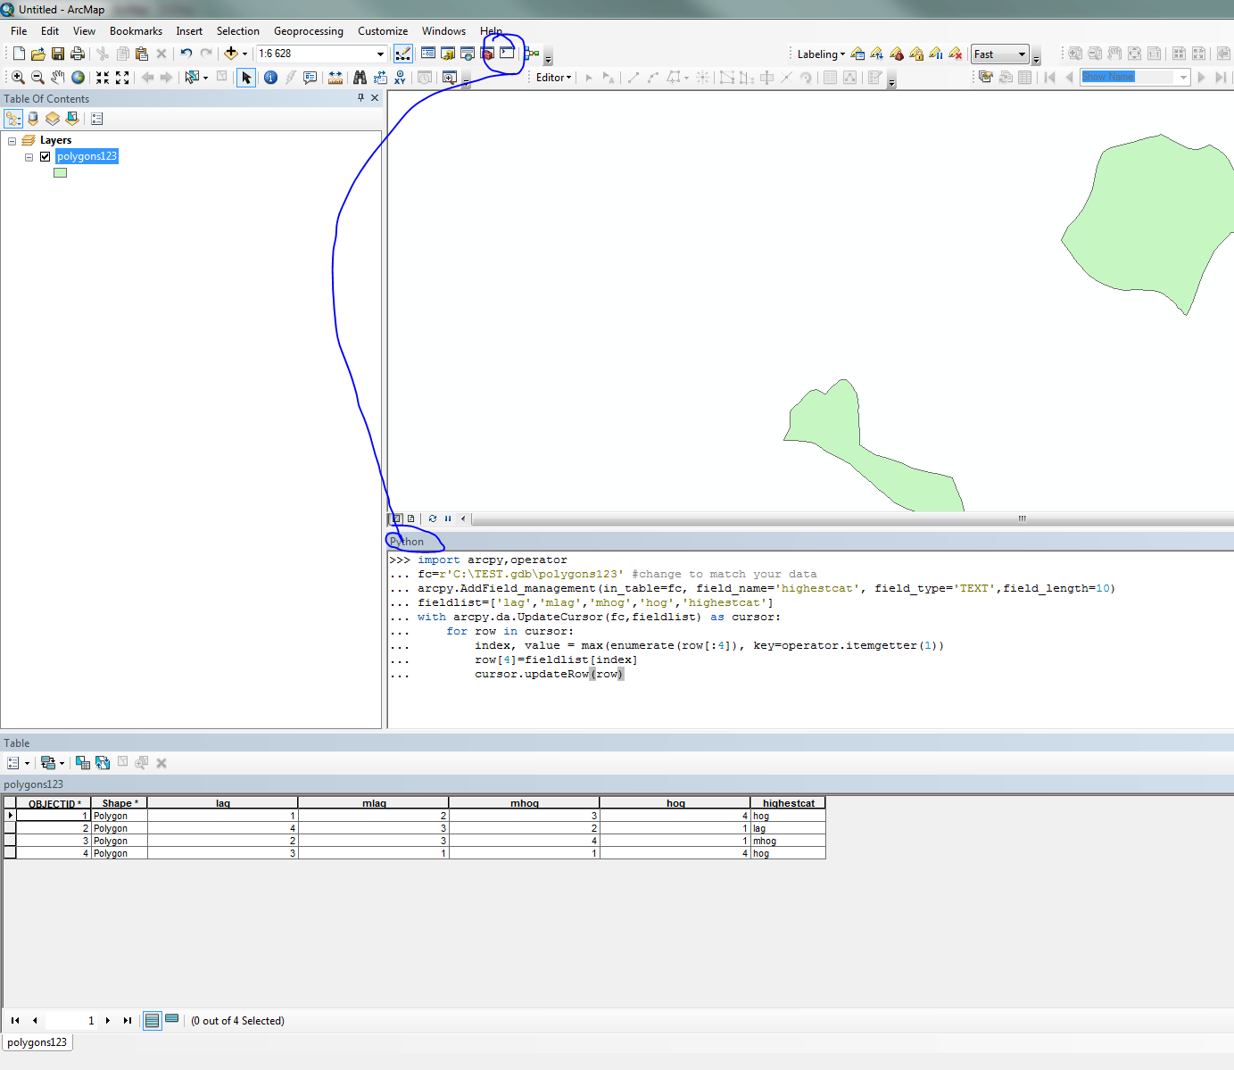Switch to List By Source view

[33, 119]
